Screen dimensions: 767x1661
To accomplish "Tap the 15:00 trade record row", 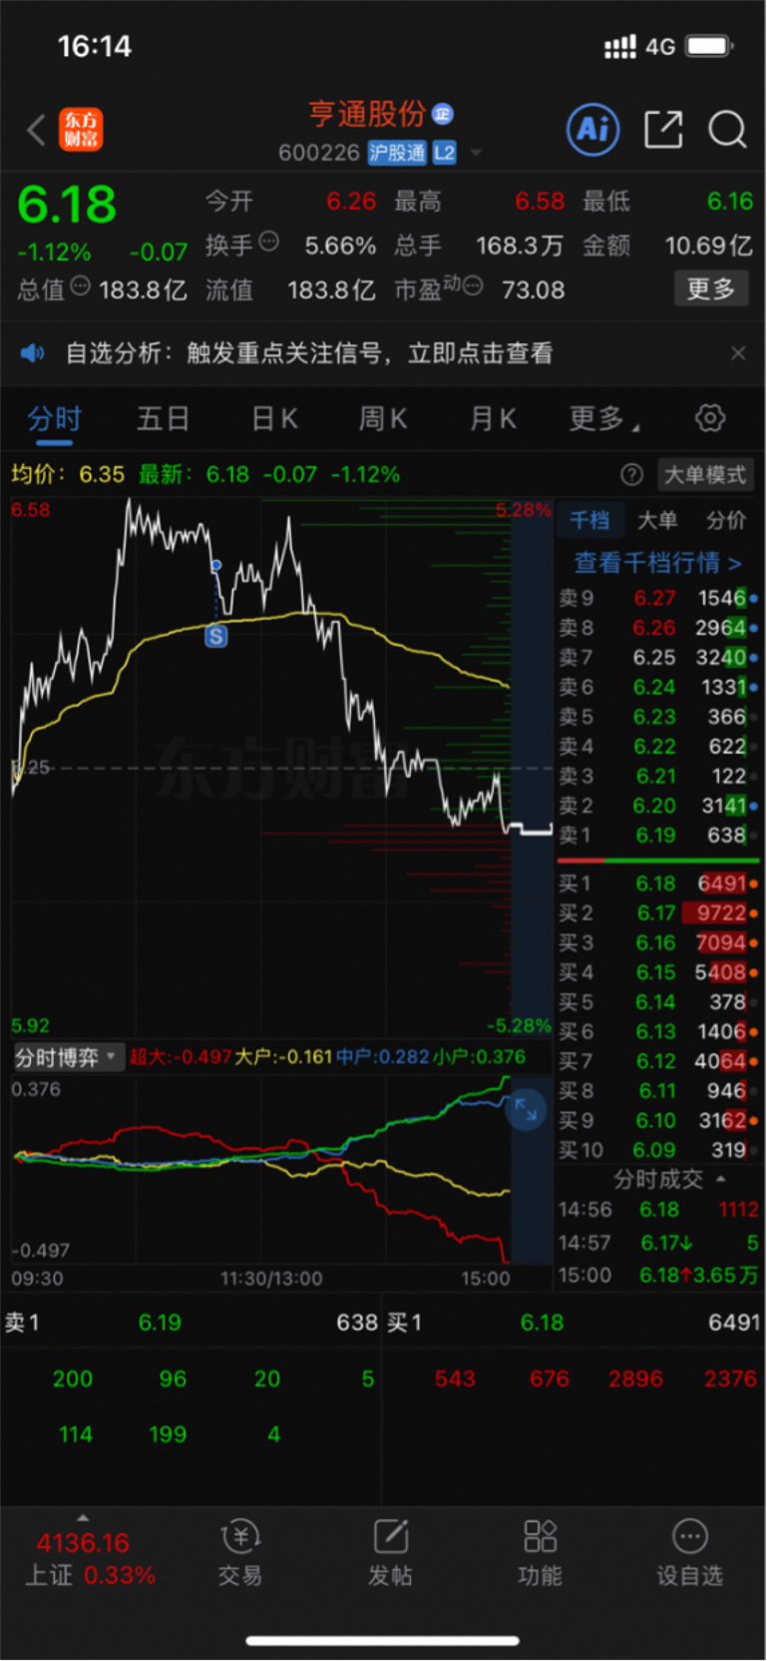I will (657, 1276).
